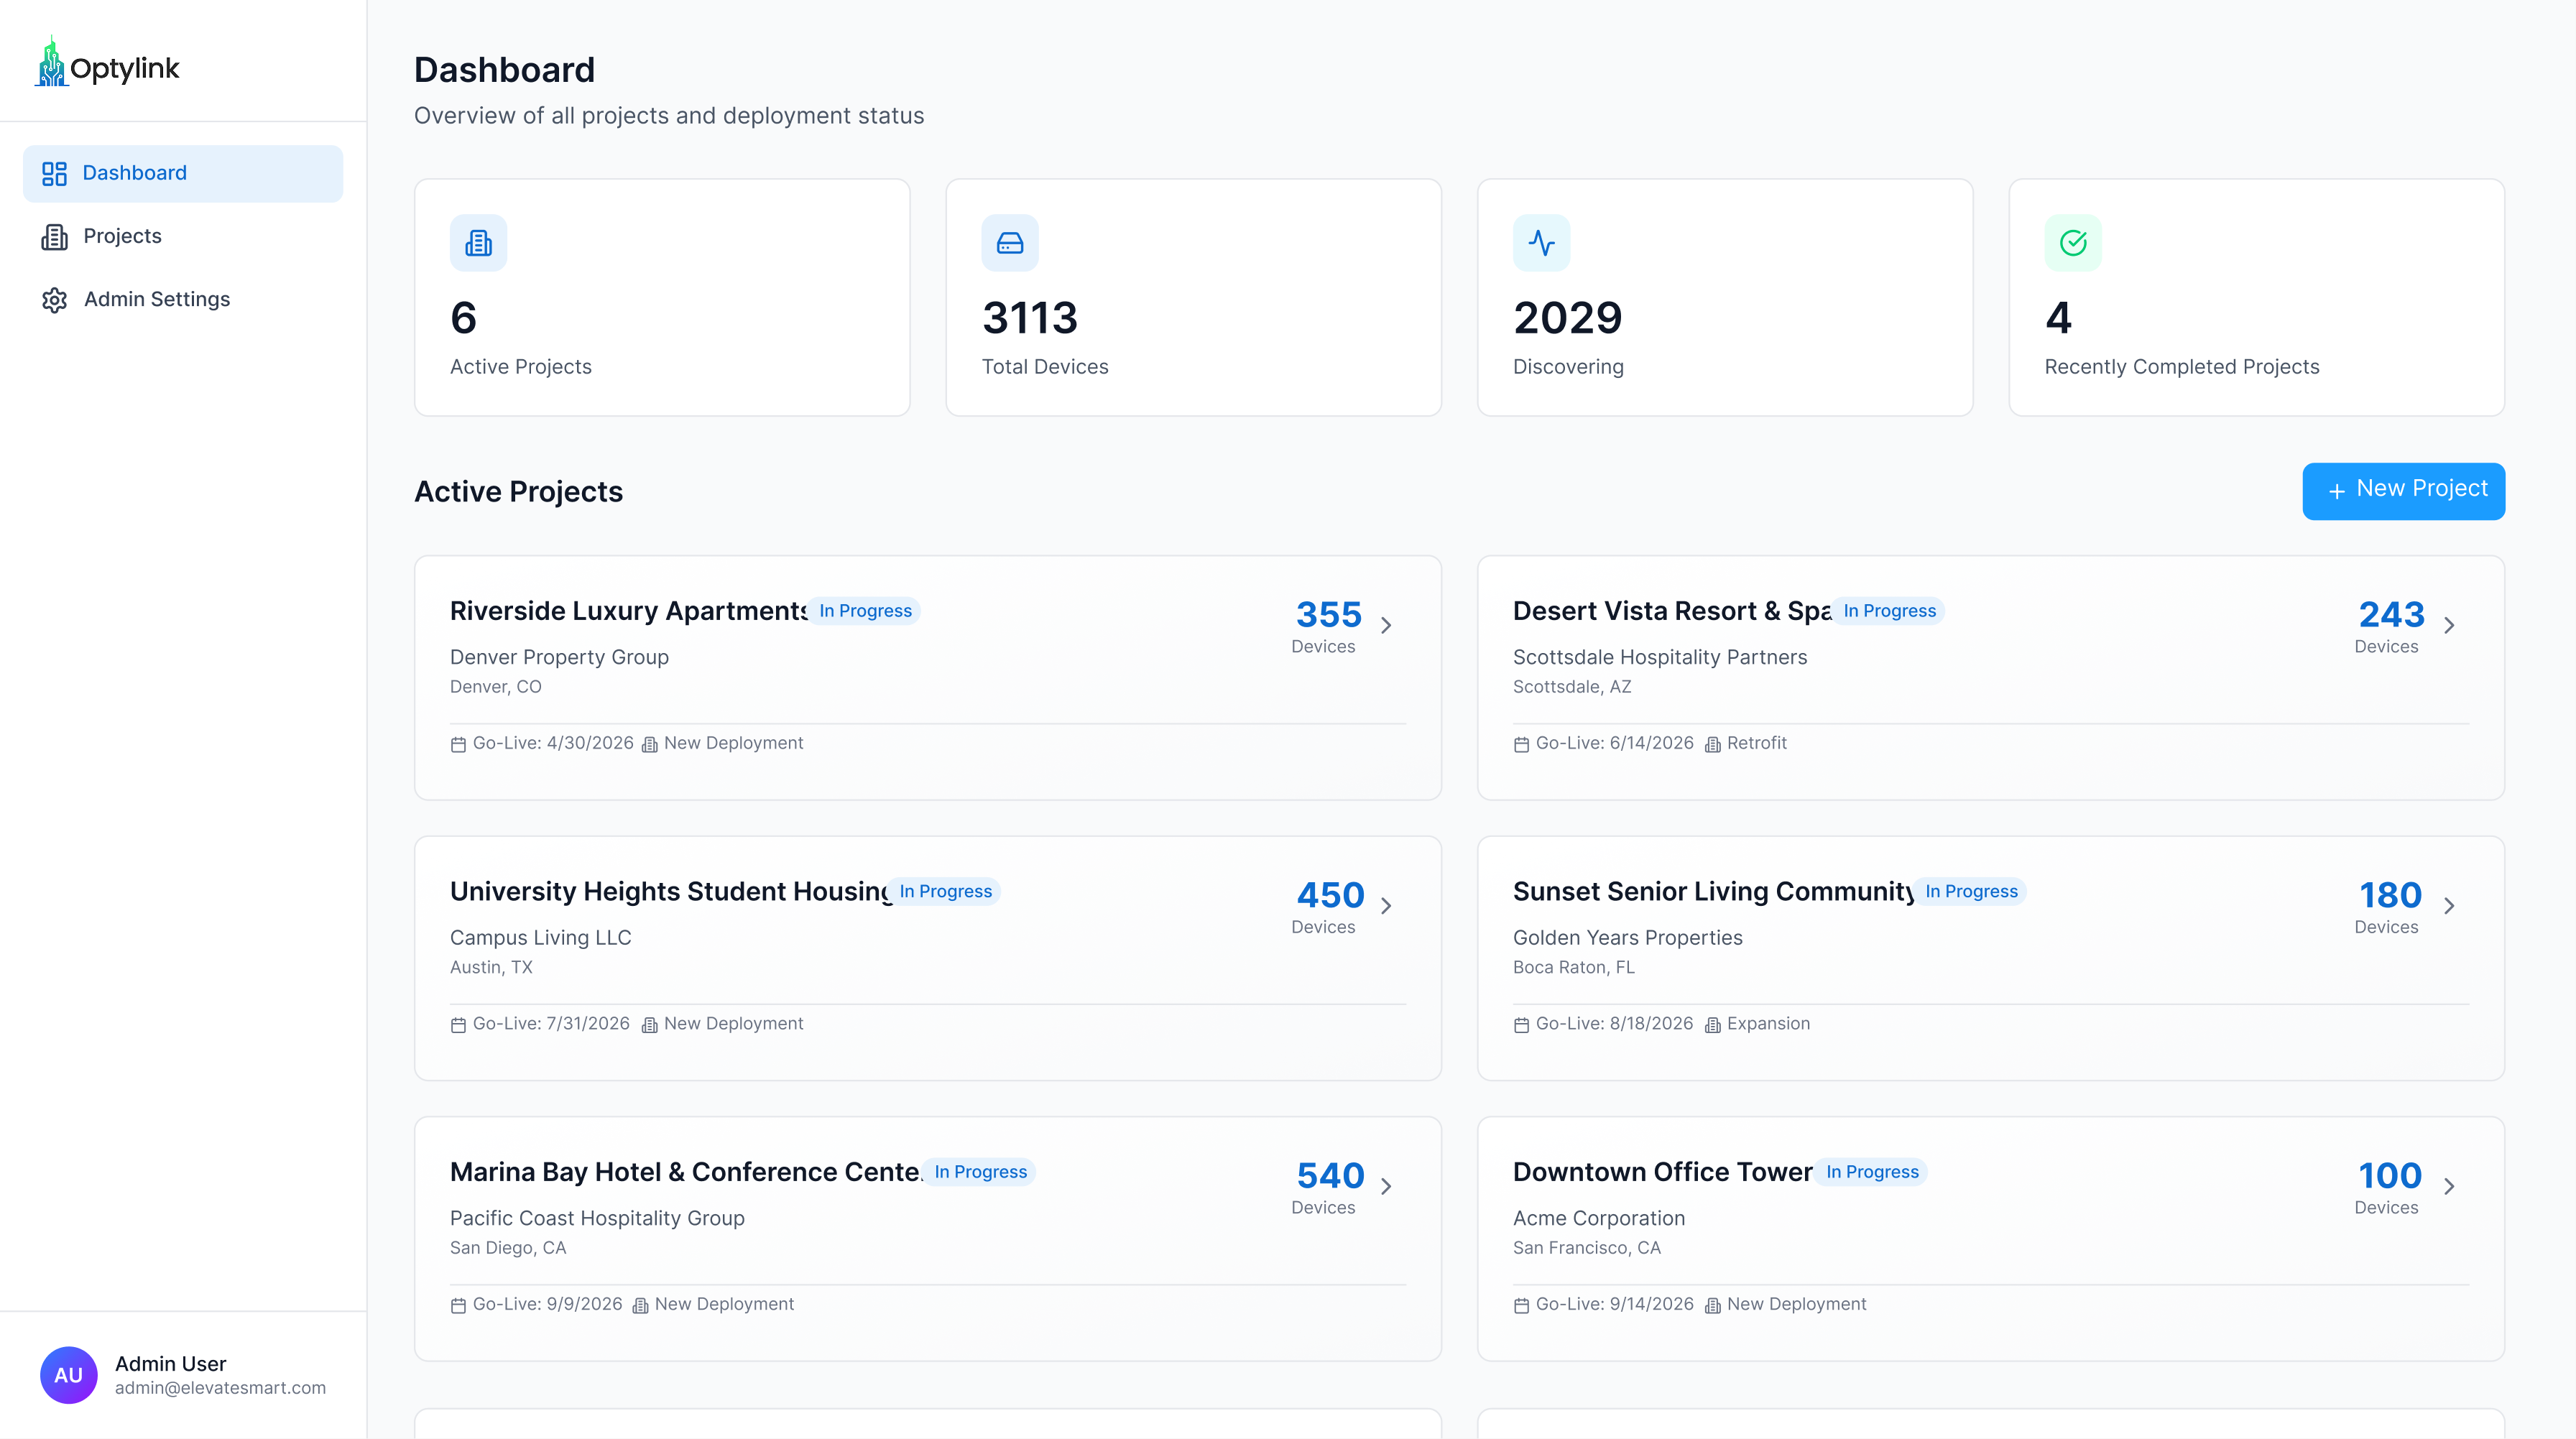Click the Active Projects building icon tile
Screen dimensions: 2576x1439
tap(478, 243)
